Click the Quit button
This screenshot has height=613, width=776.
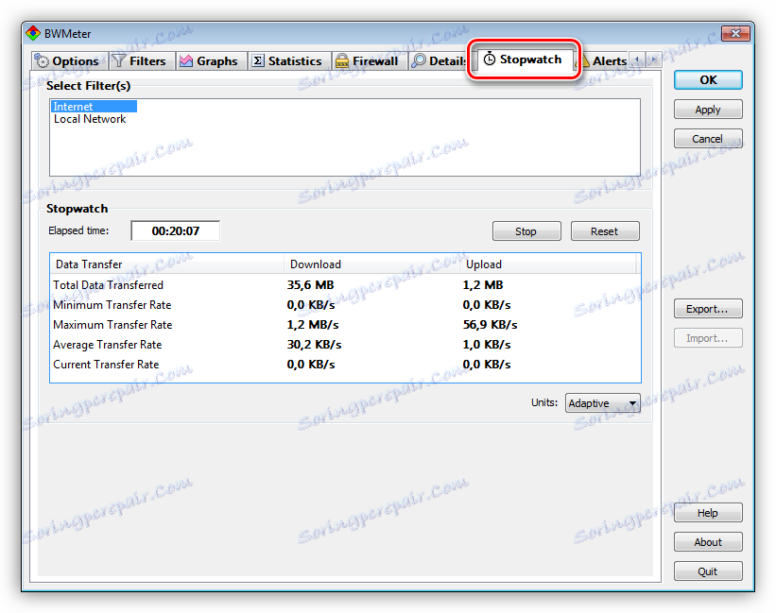tap(708, 571)
